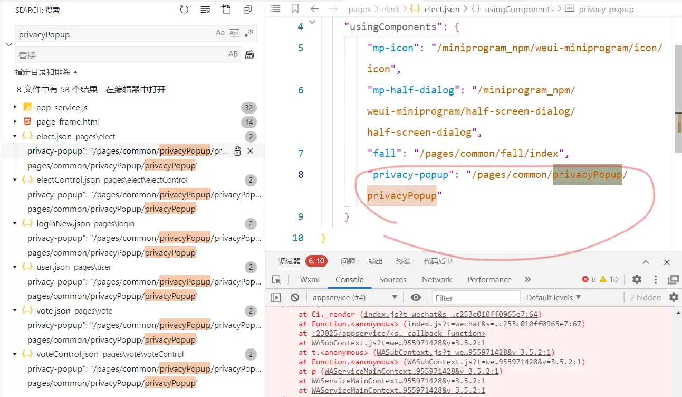
Task: Toggle Match Case (Aa) in search
Action: 220,33
